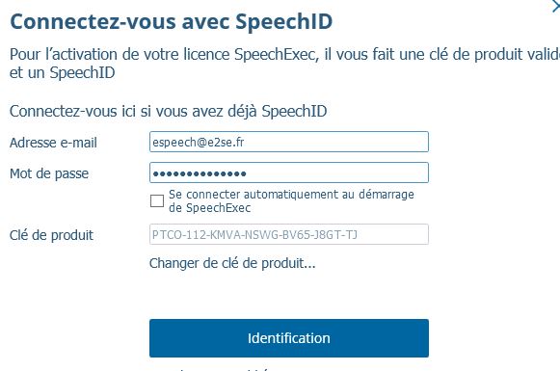
Task: Click the Identification button
Action: pyautogui.click(x=289, y=338)
